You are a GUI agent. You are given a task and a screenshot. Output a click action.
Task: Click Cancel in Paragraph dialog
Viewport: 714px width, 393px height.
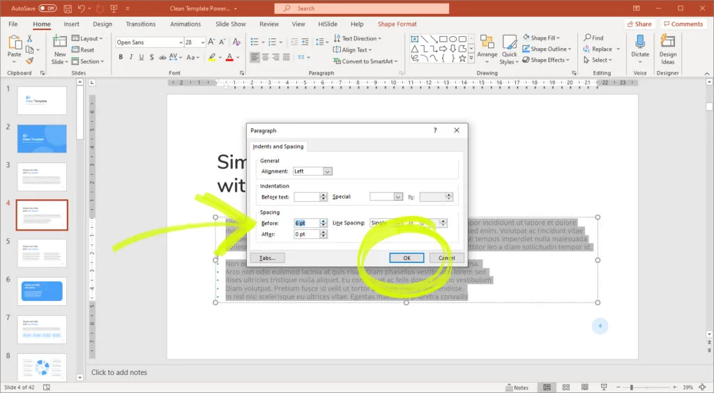[447, 258]
